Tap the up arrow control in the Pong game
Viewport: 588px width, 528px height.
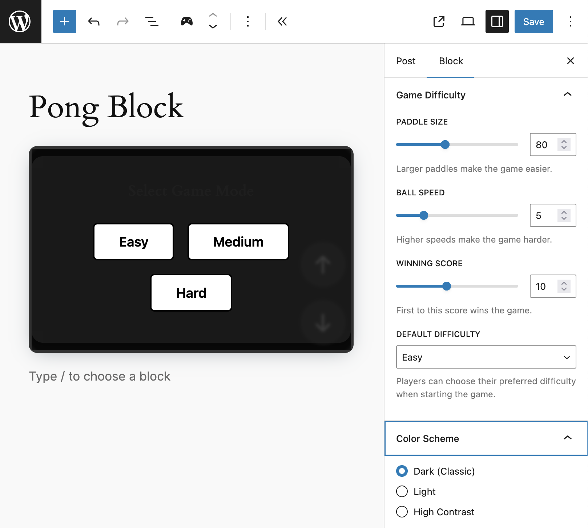pyautogui.click(x=323, y=264)
